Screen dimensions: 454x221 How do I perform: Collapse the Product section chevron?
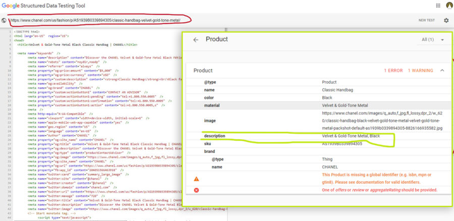[x=442, y=70]
